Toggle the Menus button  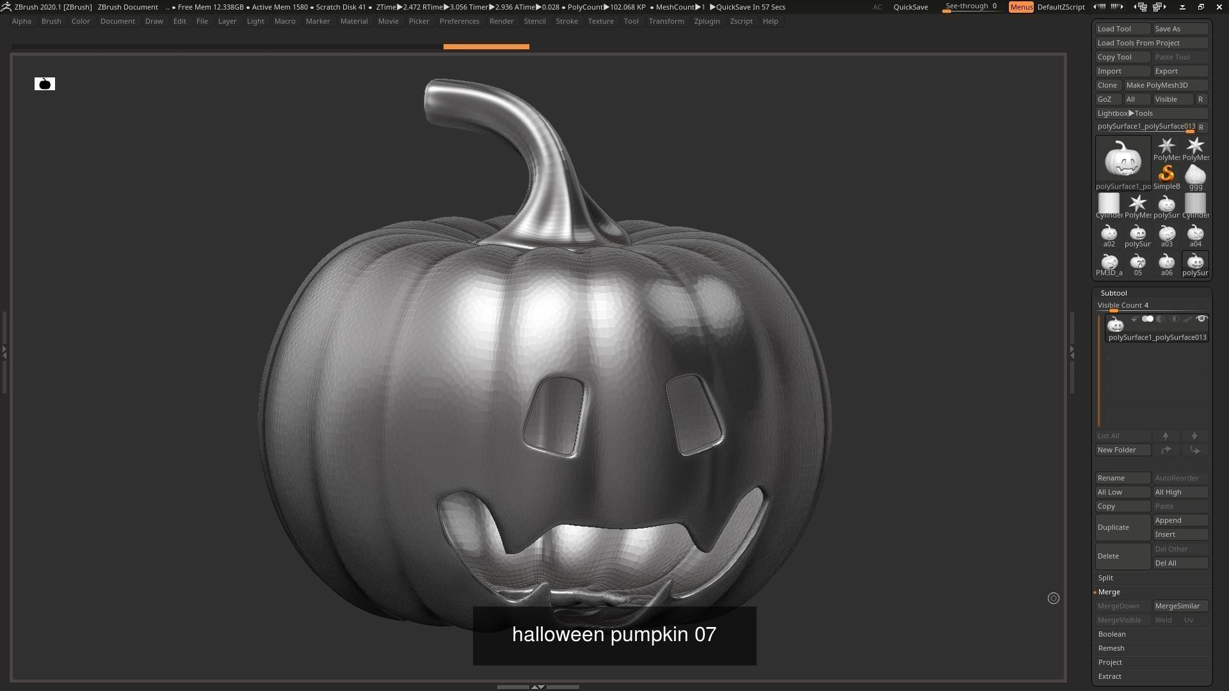[x=1021, y=6]
